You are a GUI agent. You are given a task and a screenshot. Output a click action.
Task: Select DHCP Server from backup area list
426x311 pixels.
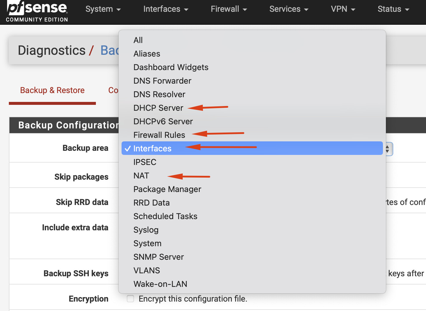point(158,108)
